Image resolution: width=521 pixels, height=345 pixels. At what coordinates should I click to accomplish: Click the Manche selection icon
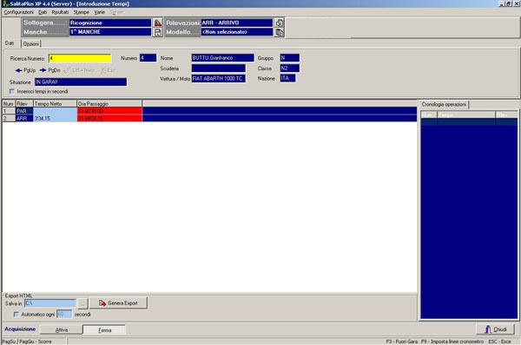coord(157,32)
